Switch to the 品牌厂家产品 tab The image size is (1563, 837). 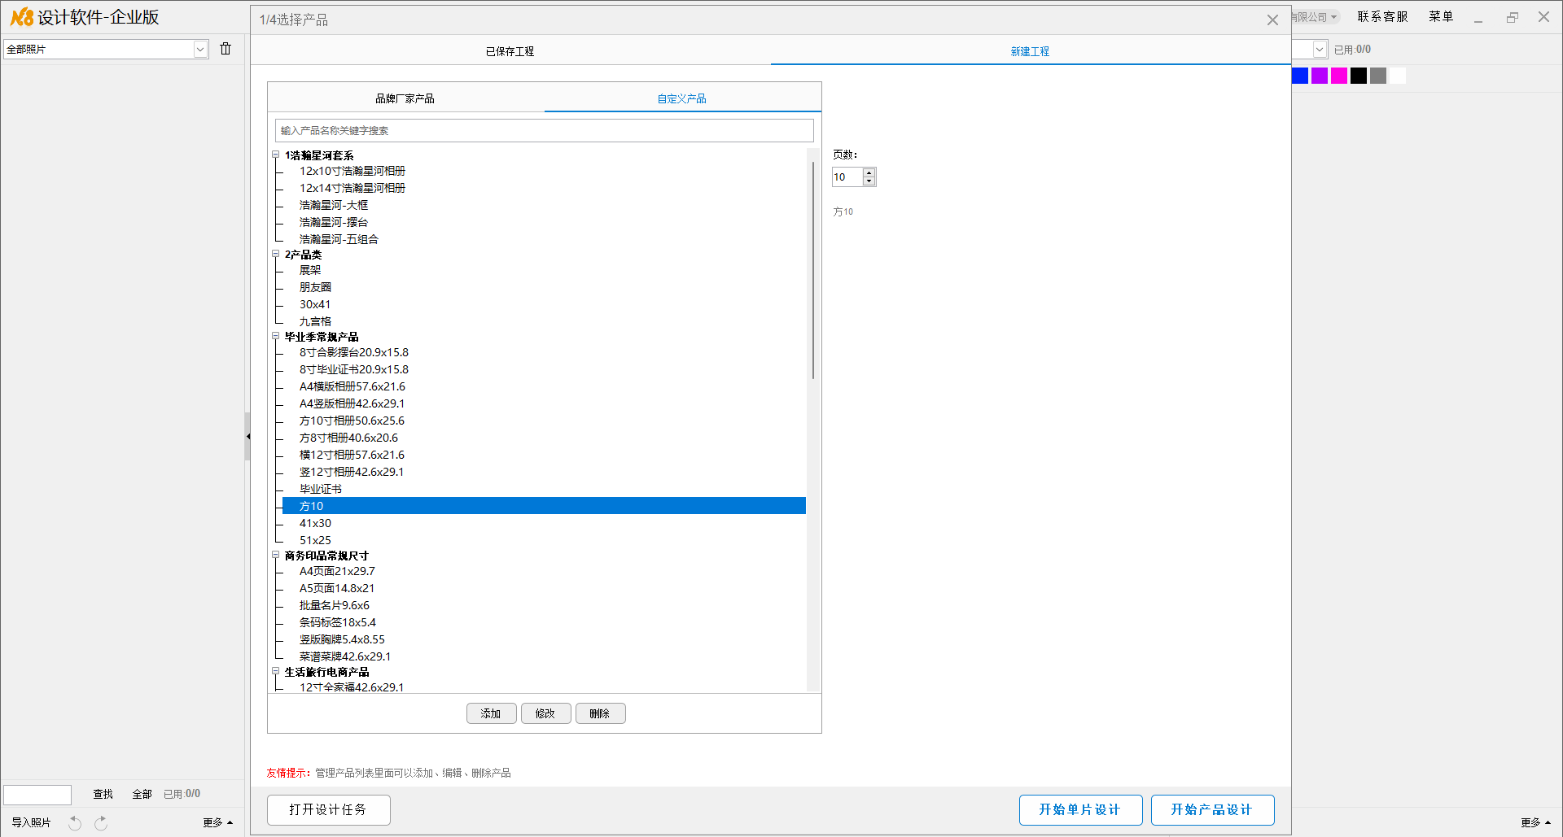click(405, 98)
